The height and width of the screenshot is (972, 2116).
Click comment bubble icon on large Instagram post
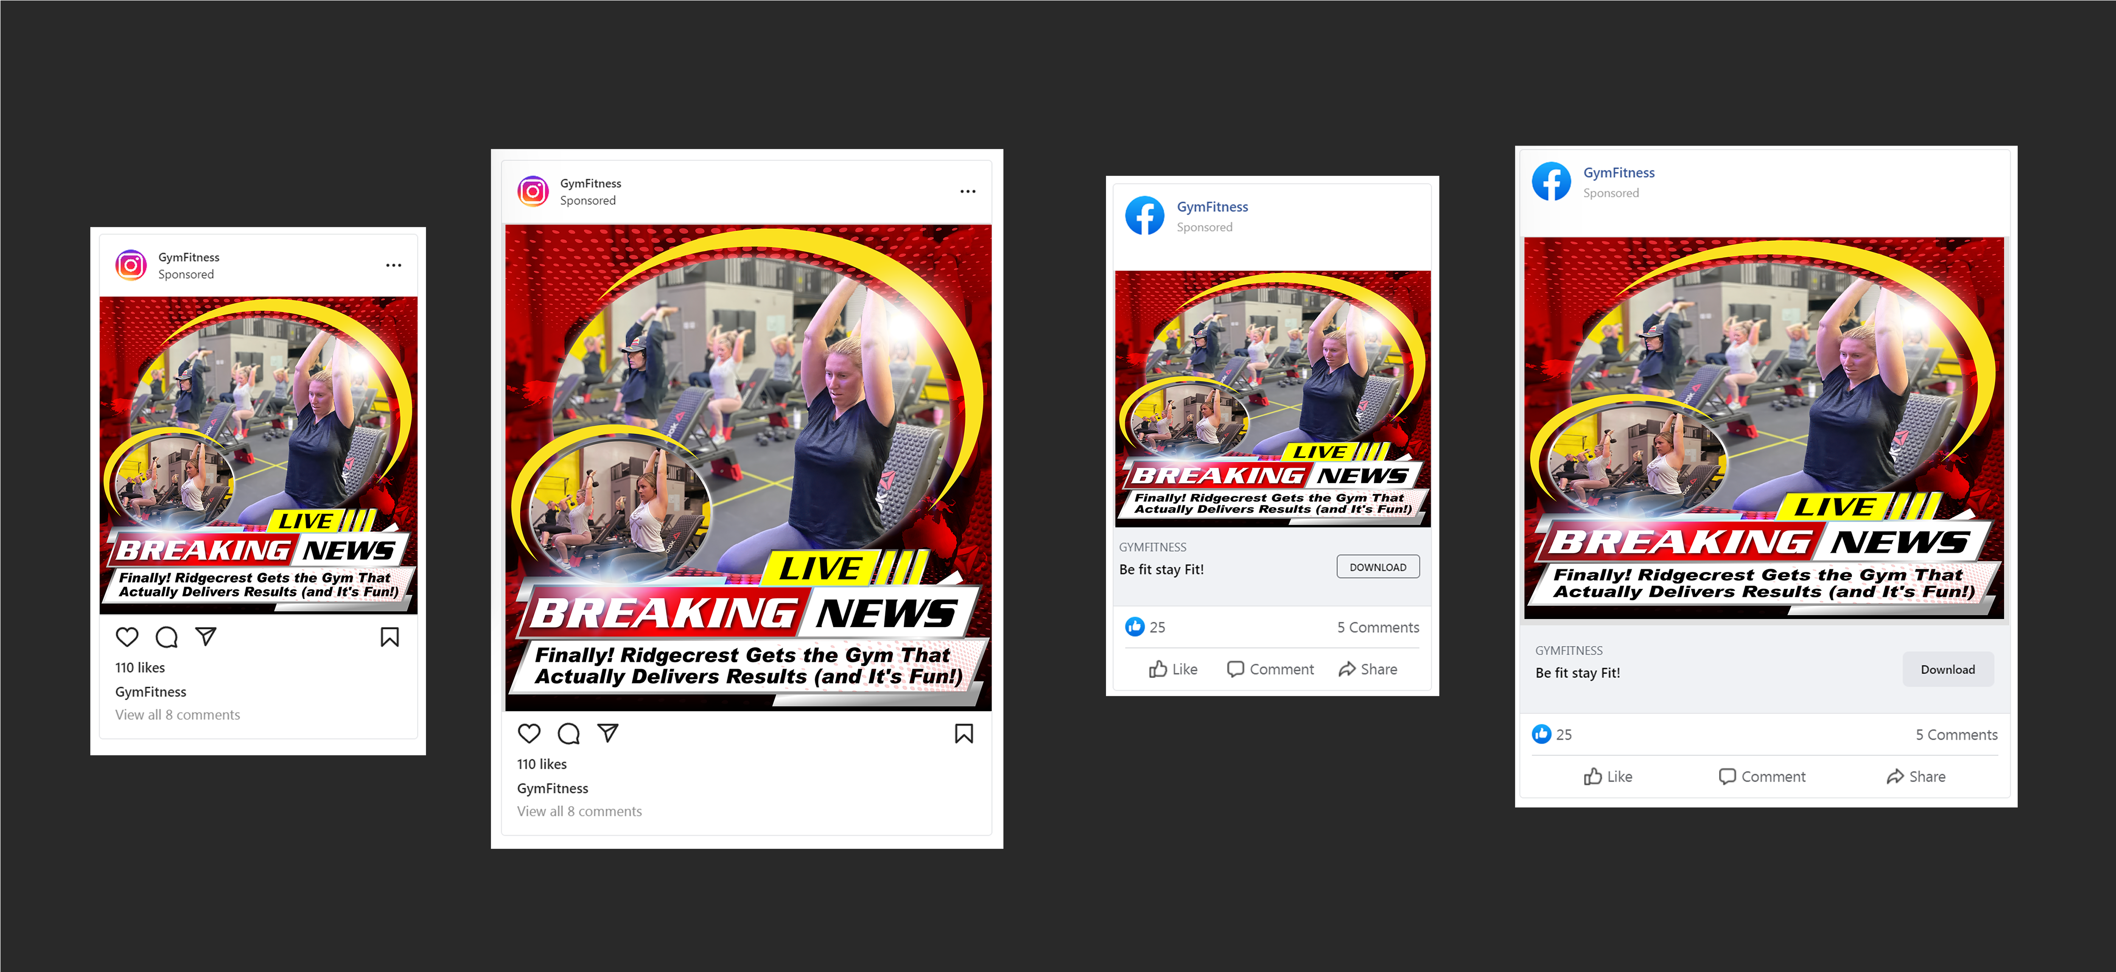(568, 733)
